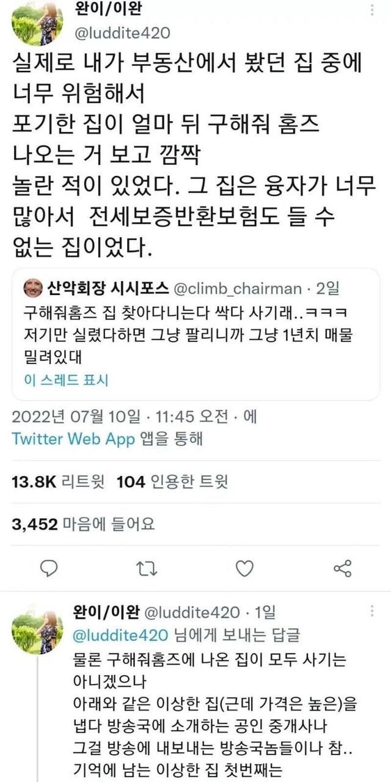Click the reply speech bubble icon
391x782 pixels.
[x=48, y=568]
